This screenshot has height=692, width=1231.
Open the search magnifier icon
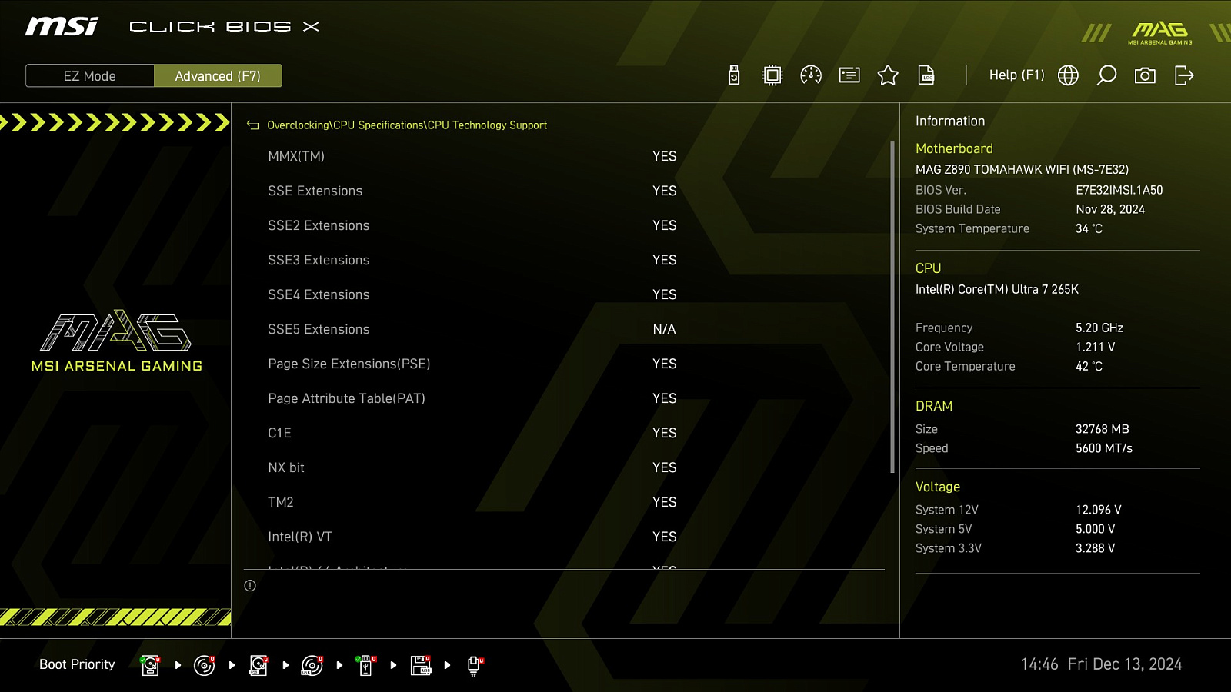click(1106, 75)
